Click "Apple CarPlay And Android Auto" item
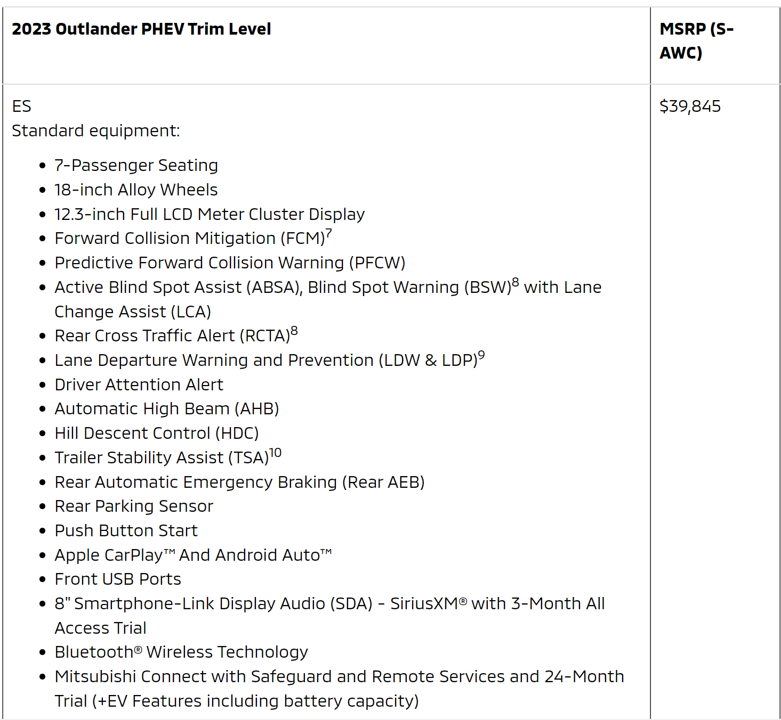This screenshot has height=720, width=781. pos(193,555)
